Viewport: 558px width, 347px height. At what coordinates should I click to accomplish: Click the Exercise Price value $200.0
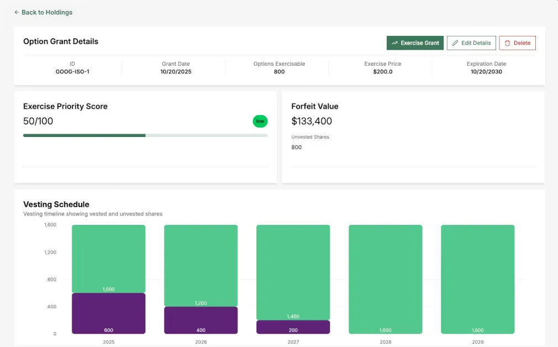pos(383,71)
